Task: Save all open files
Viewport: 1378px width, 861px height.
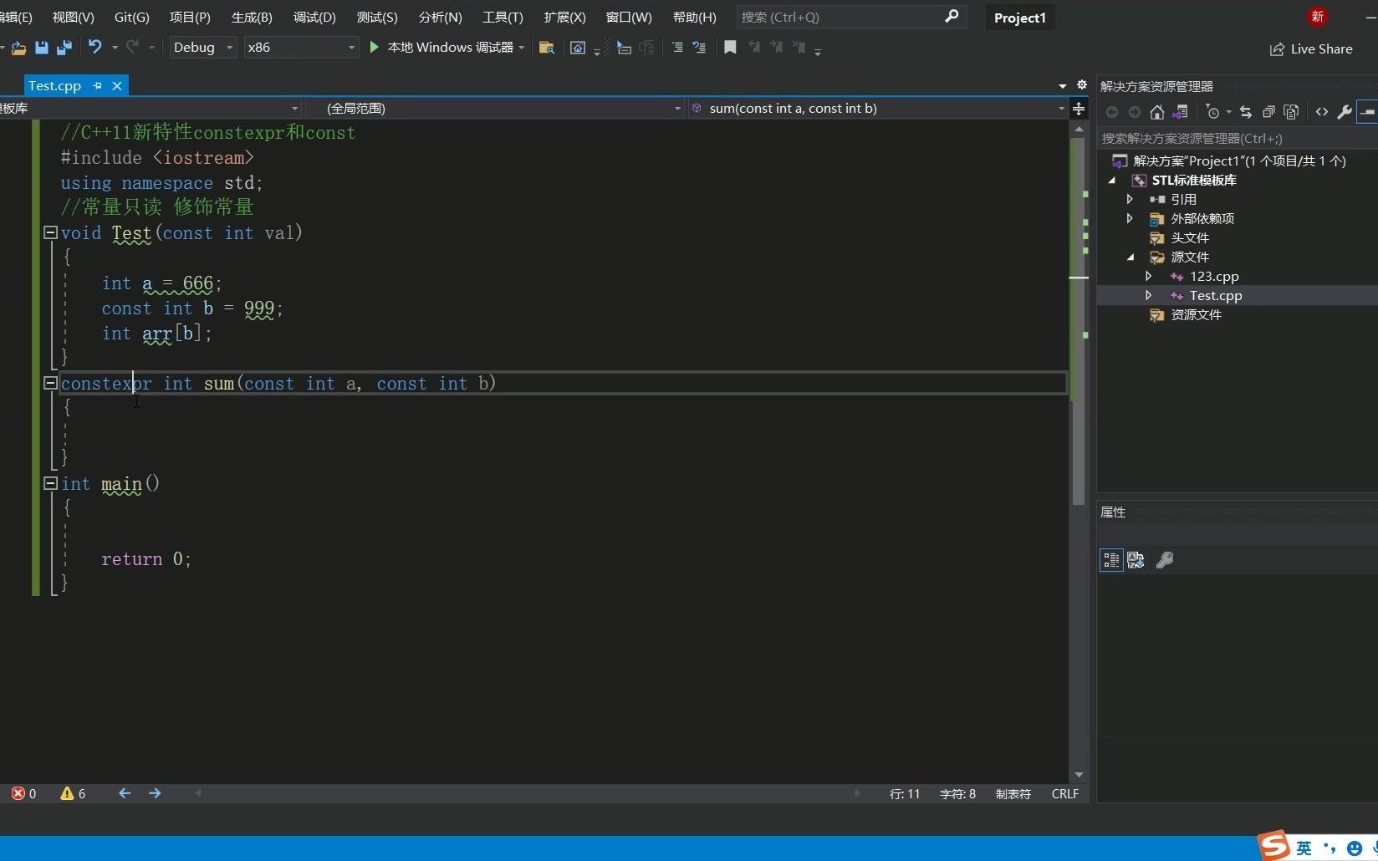Action: [64, 48]
